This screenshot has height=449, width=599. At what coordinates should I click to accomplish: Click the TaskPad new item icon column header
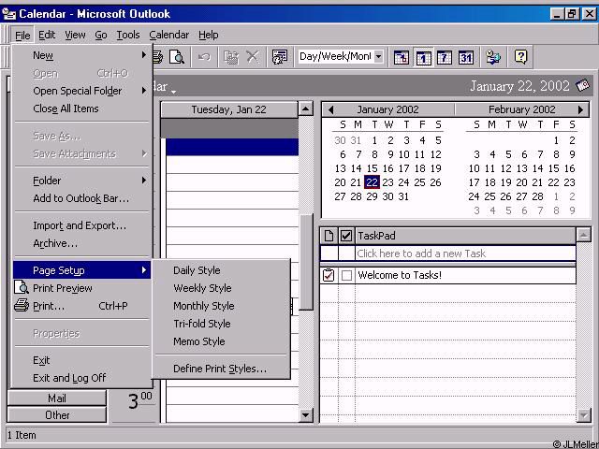point(329,236)
